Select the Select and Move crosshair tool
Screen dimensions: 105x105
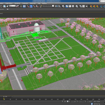click(x=21, y=6)
